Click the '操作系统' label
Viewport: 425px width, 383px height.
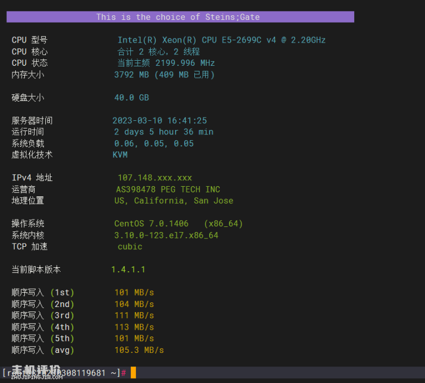point(28,224)
